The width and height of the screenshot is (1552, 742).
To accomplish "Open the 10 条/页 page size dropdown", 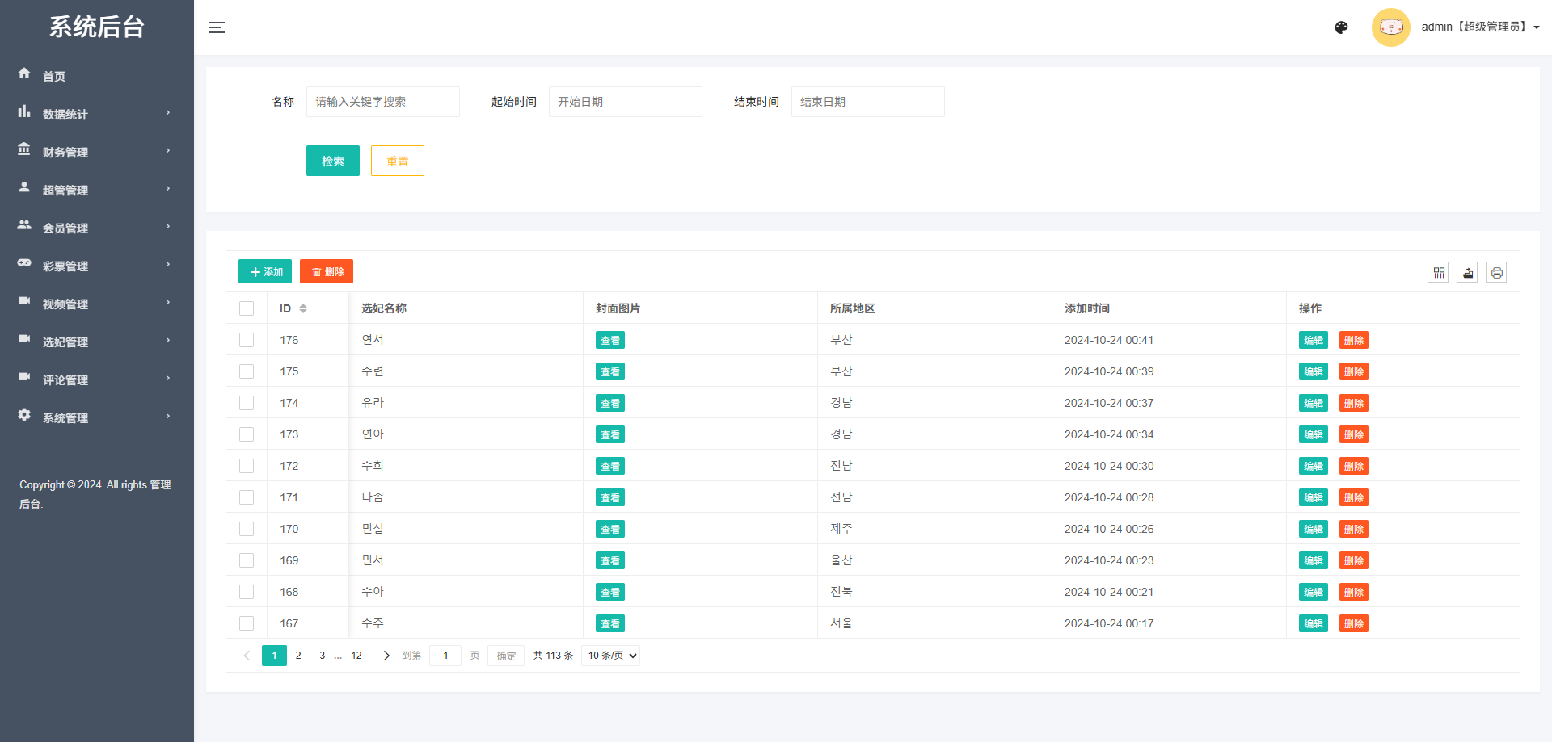I will (610, 655).
